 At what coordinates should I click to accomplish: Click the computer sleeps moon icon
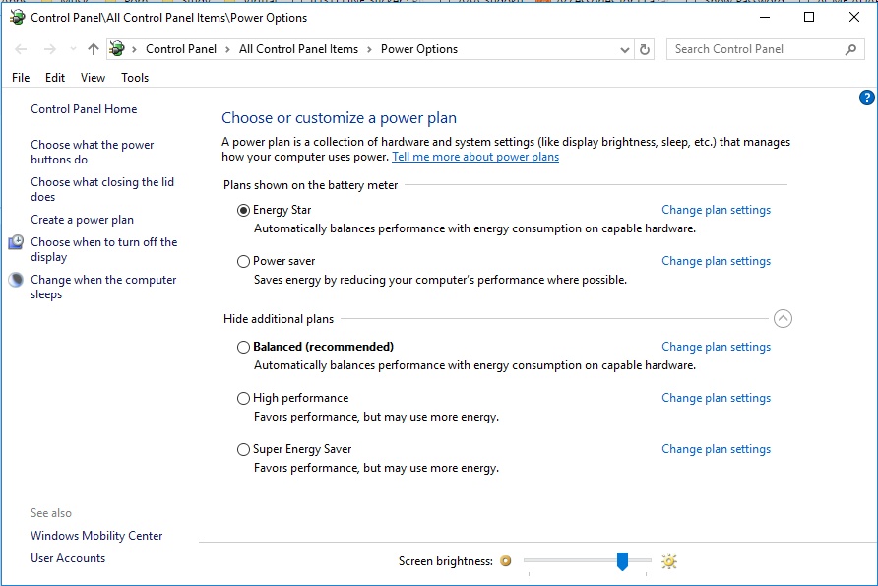tap(16, 280)
